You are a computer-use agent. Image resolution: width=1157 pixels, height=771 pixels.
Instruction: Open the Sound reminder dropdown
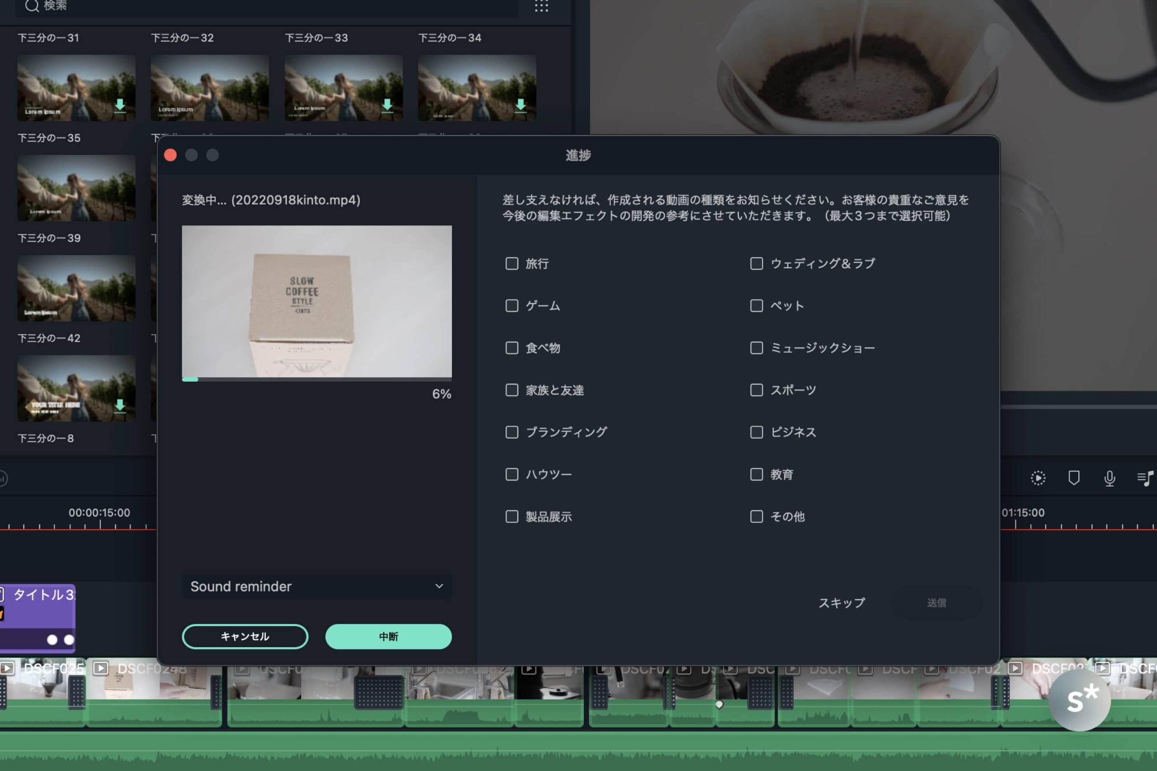click(316, 586)
